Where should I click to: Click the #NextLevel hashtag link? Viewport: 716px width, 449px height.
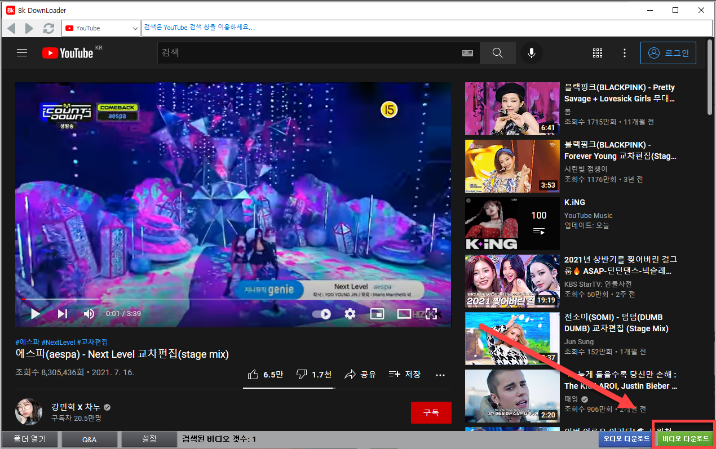[x=58, y=342]
